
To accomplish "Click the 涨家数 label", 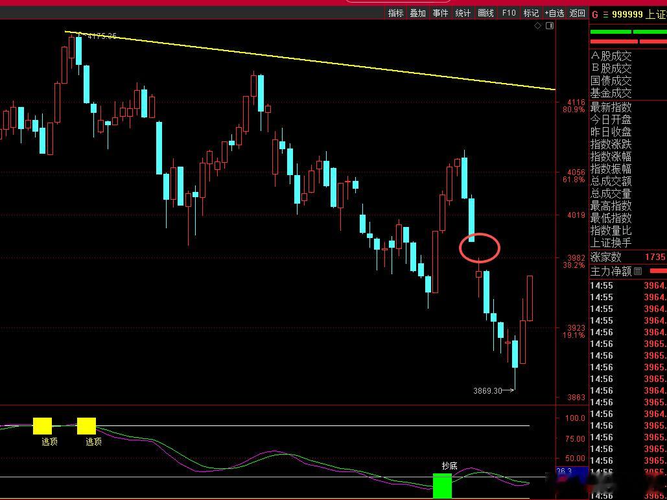I will click(x=605, y=257).
